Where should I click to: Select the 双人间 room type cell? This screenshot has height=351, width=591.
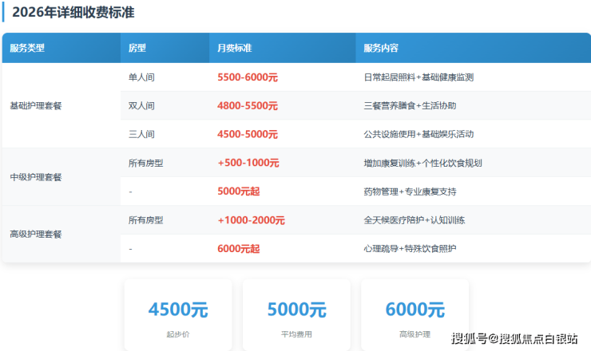point(141,105)
